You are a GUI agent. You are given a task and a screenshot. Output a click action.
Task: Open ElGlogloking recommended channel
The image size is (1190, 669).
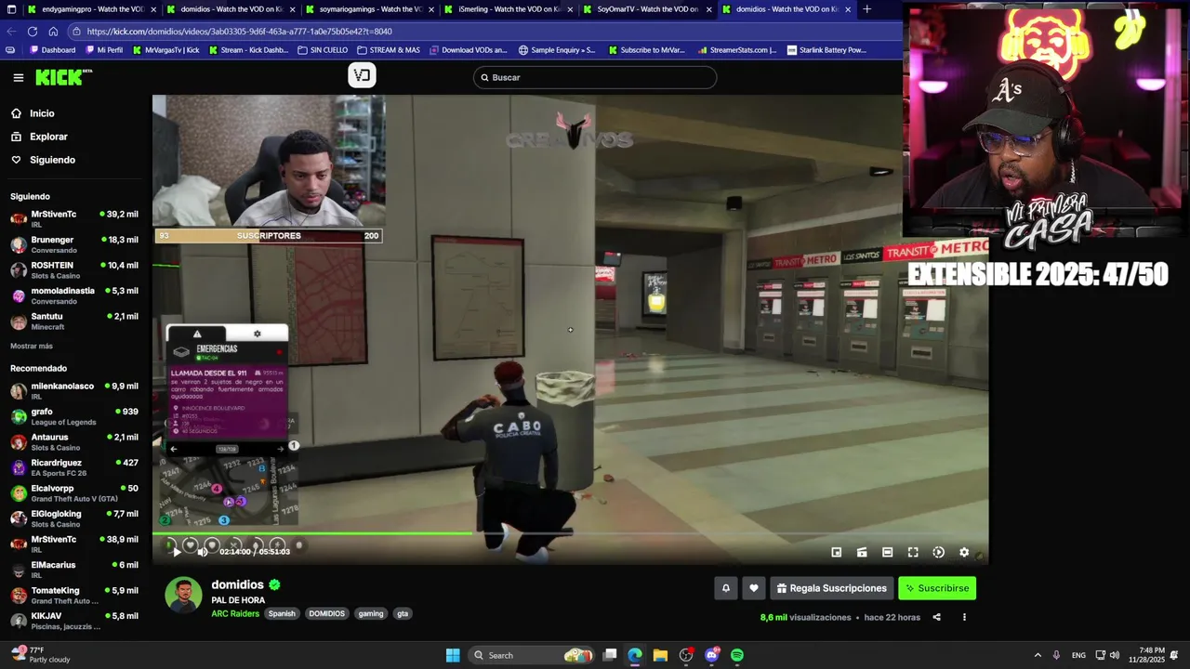point(74,518)
